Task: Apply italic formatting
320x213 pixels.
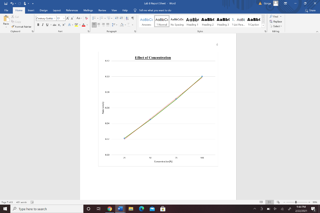Action: tap(43, 24)
